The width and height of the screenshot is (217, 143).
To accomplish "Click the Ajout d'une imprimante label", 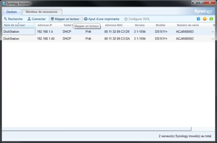I will tap(104, 19).
